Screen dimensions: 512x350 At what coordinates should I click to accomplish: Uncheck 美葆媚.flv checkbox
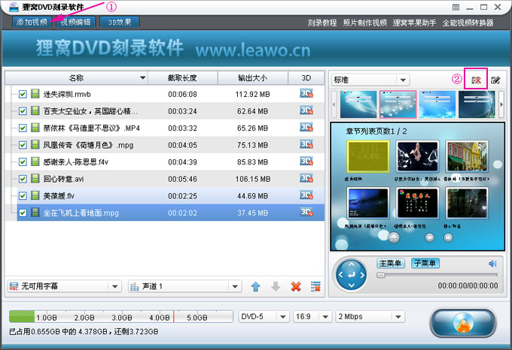tap(23, 196)
